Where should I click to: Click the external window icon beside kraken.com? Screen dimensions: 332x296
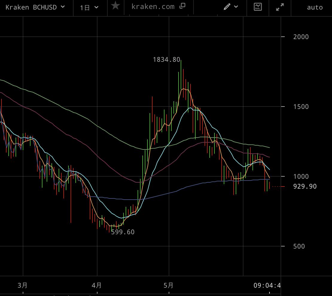[182, 6]
